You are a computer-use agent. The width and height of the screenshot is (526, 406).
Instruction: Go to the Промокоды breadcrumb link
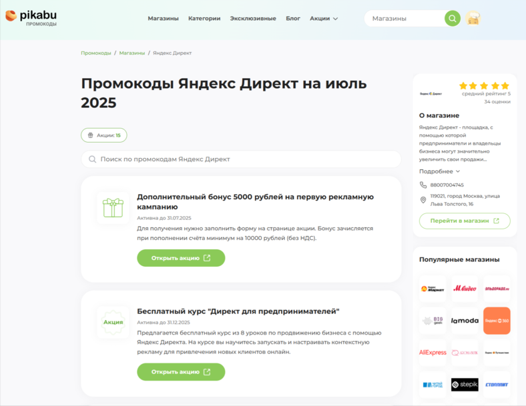coord(96,53)
